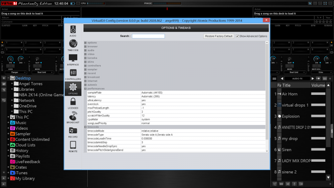Expand the browser category

86,46
